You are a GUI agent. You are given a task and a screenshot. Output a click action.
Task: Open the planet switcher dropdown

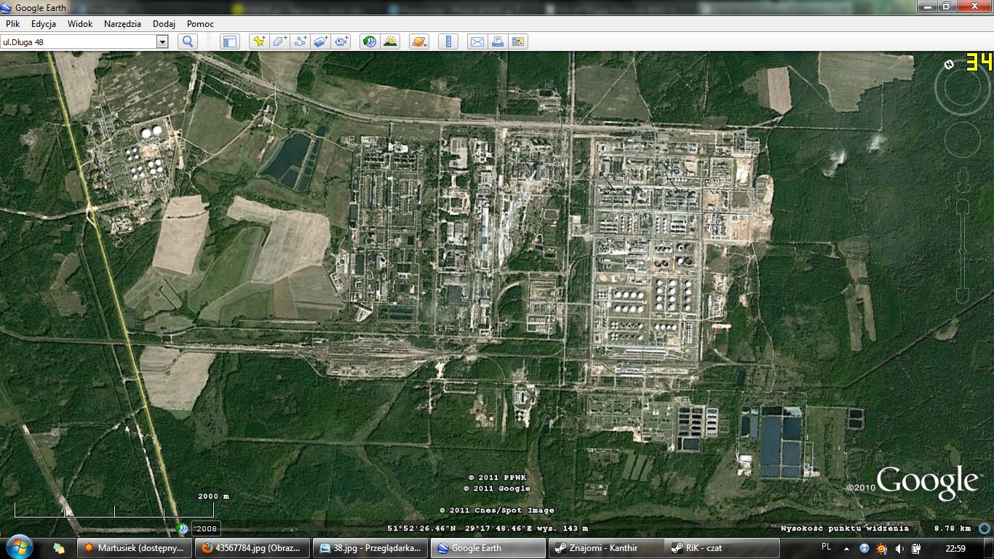coord(419,41)
